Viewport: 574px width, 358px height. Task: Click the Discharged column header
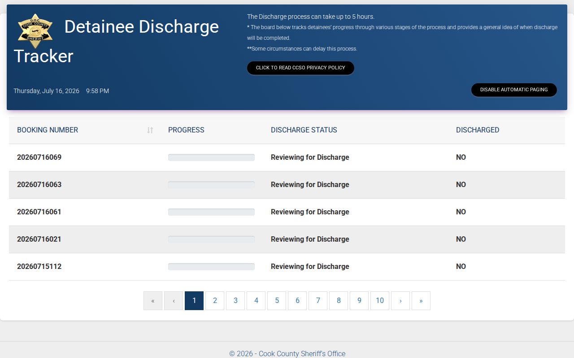478,130
